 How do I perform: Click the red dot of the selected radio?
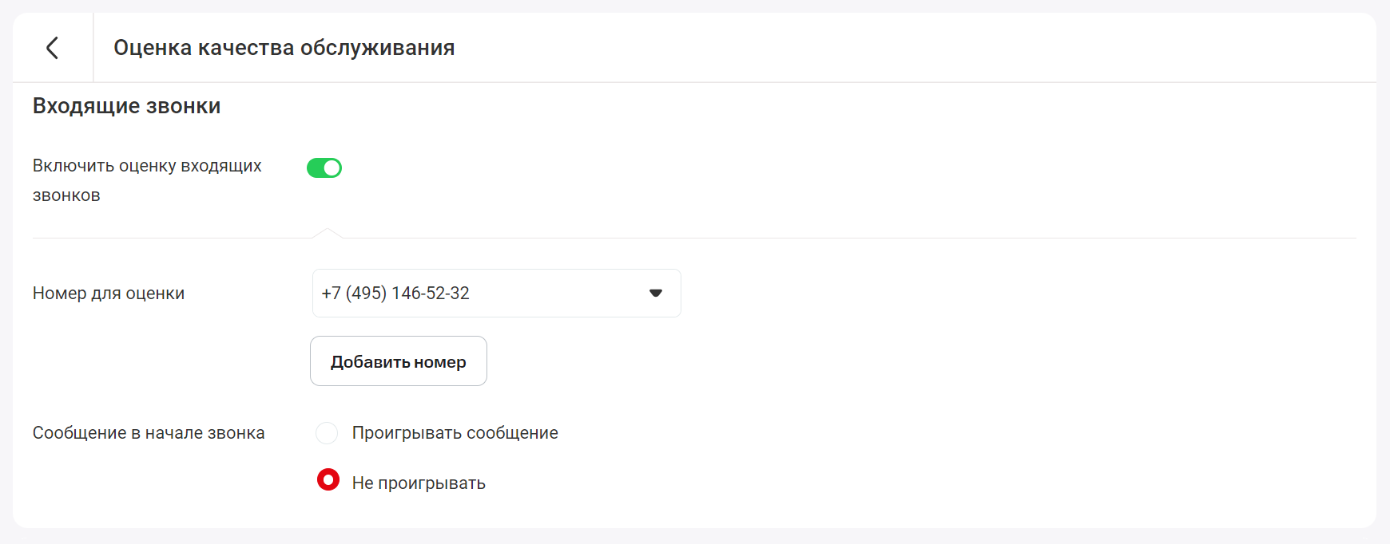[x=328, y=479]
